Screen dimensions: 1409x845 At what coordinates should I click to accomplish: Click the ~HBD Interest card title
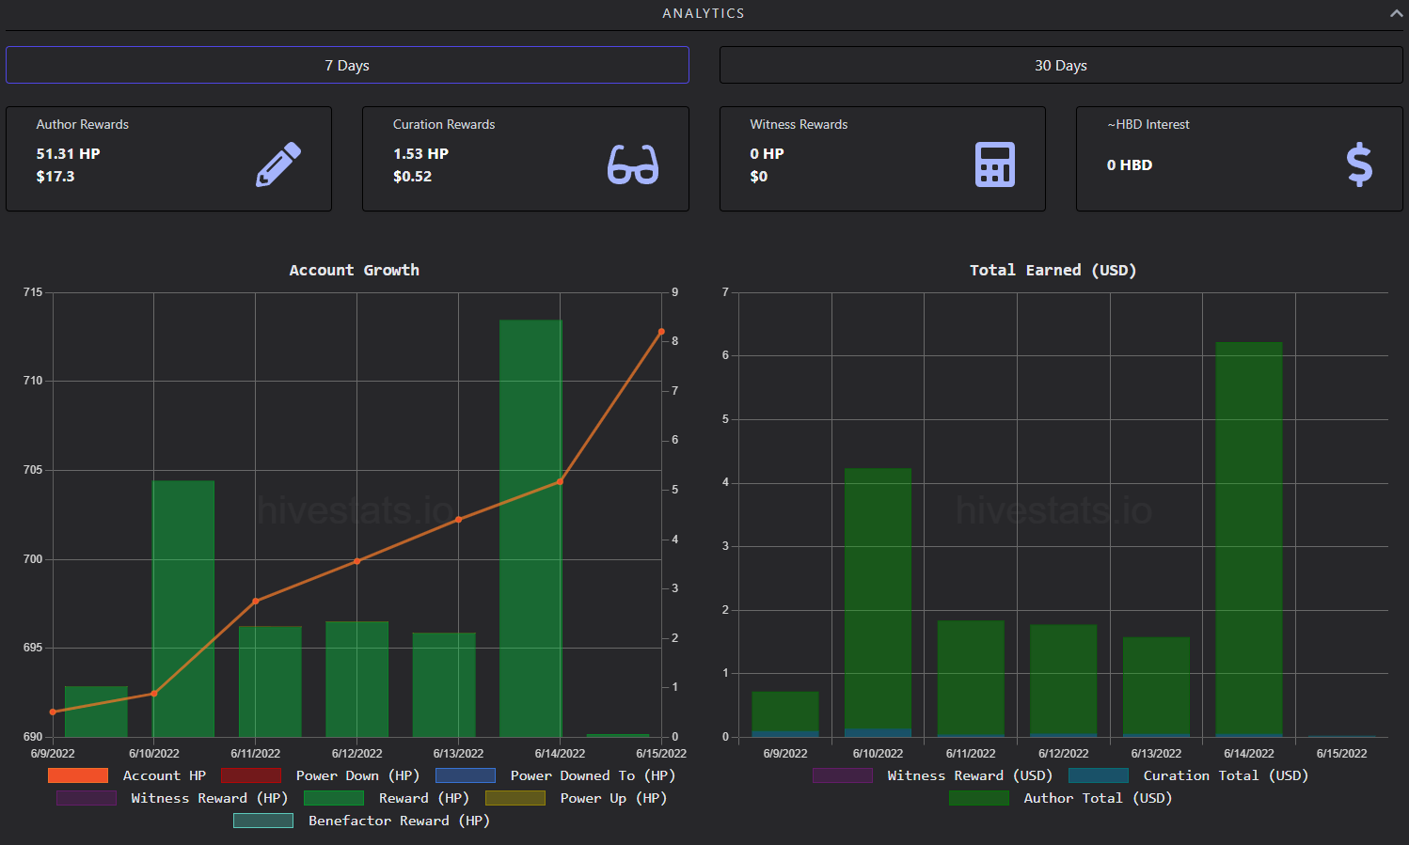pos(1148,124)
